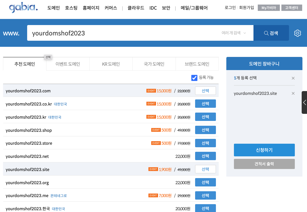The width and height of the screenshot is (307, 212).
Task: Switch to the 추천 도메인 tab
Action: click(x=25, y=64)
